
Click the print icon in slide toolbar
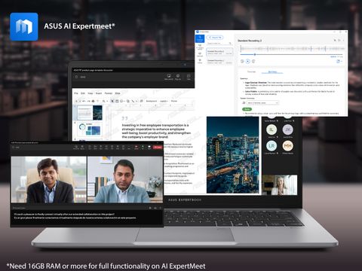pyautogui.click(x=93, y=101)
